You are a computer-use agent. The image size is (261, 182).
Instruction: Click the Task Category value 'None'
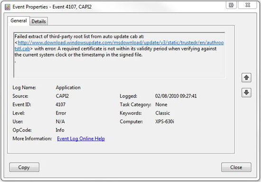(x=161, y=105)
